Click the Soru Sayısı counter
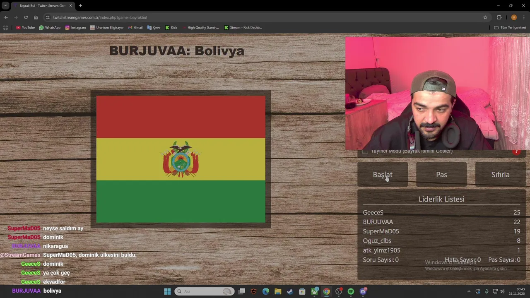The width and height of the screenshot is (530, 298). (381, 260)
